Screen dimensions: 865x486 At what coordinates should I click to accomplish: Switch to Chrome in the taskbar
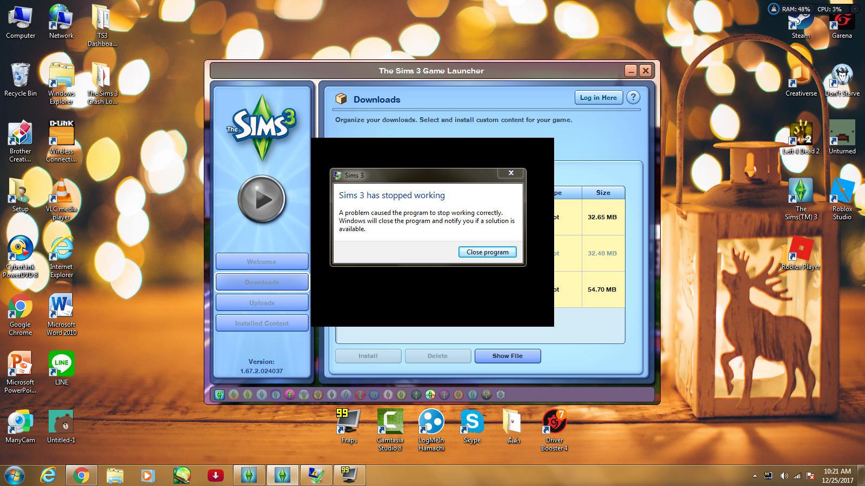pos(82,475)
